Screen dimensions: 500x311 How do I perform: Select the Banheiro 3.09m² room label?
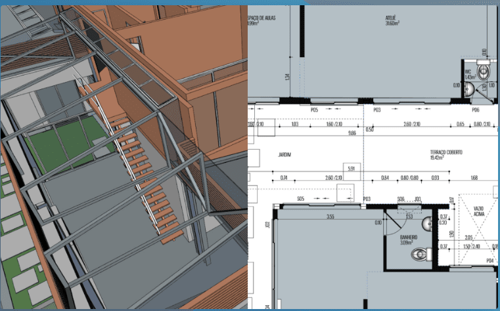[x=409, y=239]
